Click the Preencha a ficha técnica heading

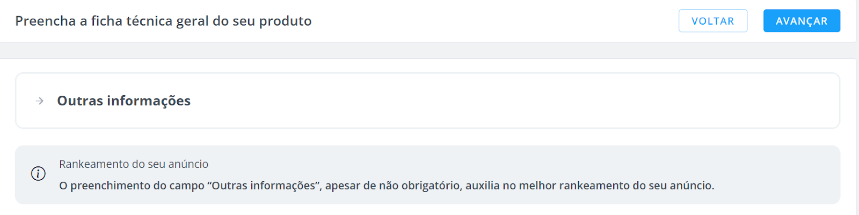pos(163,21)
